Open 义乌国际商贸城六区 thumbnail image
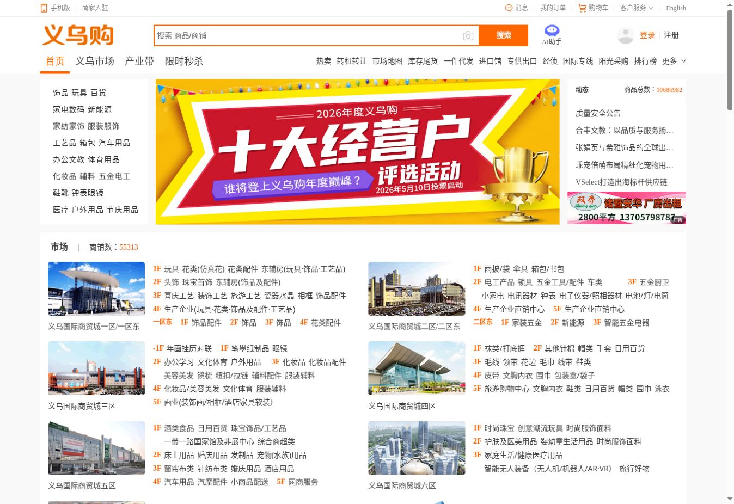This screenshot has height=504, width=734. pos(417,448)
